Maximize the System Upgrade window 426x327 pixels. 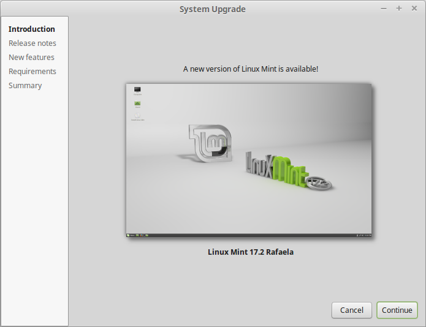click(x=399, y=9)
